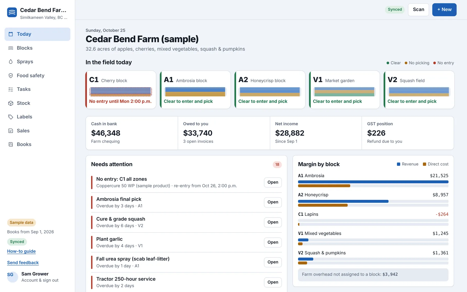
Task: Click the Tasks checklist icon
Action: [x=11, y=89]
